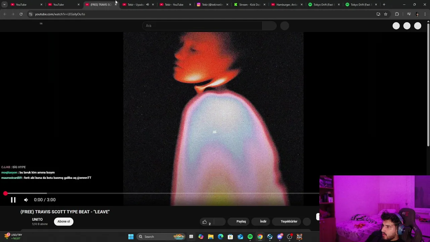Click the install/cast icon in address bar
430x242 pixels.
378,14
